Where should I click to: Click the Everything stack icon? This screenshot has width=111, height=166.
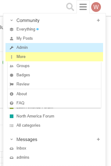[x=12, y=29]
